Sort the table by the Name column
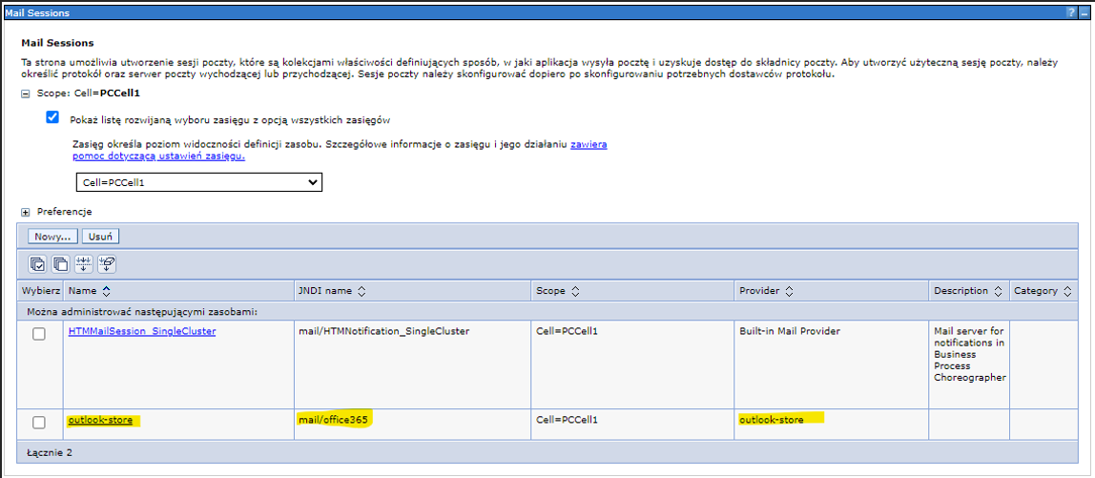The image size is (1095, 478). click(107, 291)
